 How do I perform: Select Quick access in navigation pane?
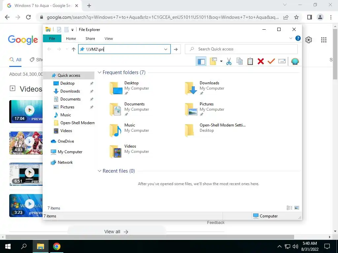tap(69, 75)
